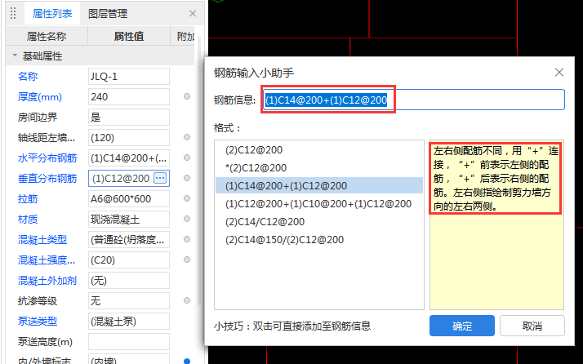This screenshot has height=364, width=583.
Task: Select the 材质 property label
Action: [28, 220]
